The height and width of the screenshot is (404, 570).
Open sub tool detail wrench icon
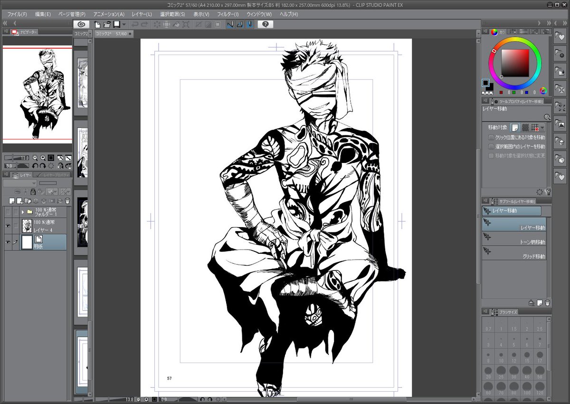pos(548,192)
